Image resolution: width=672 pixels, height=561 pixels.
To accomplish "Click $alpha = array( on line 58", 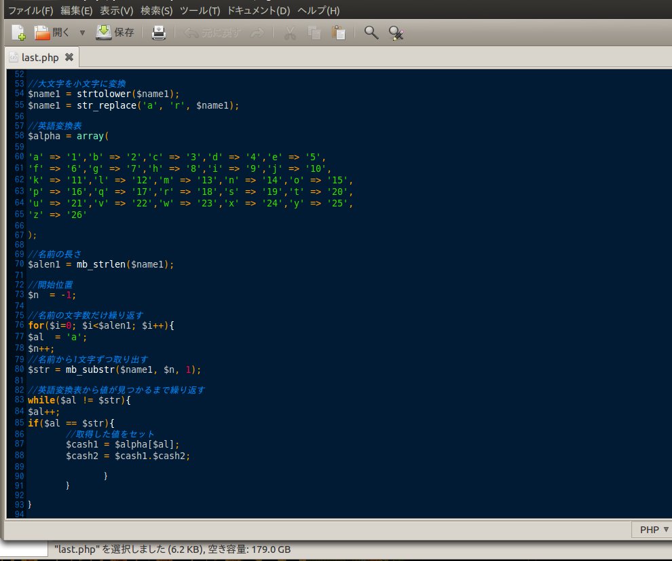I will [x=68, y=137].
